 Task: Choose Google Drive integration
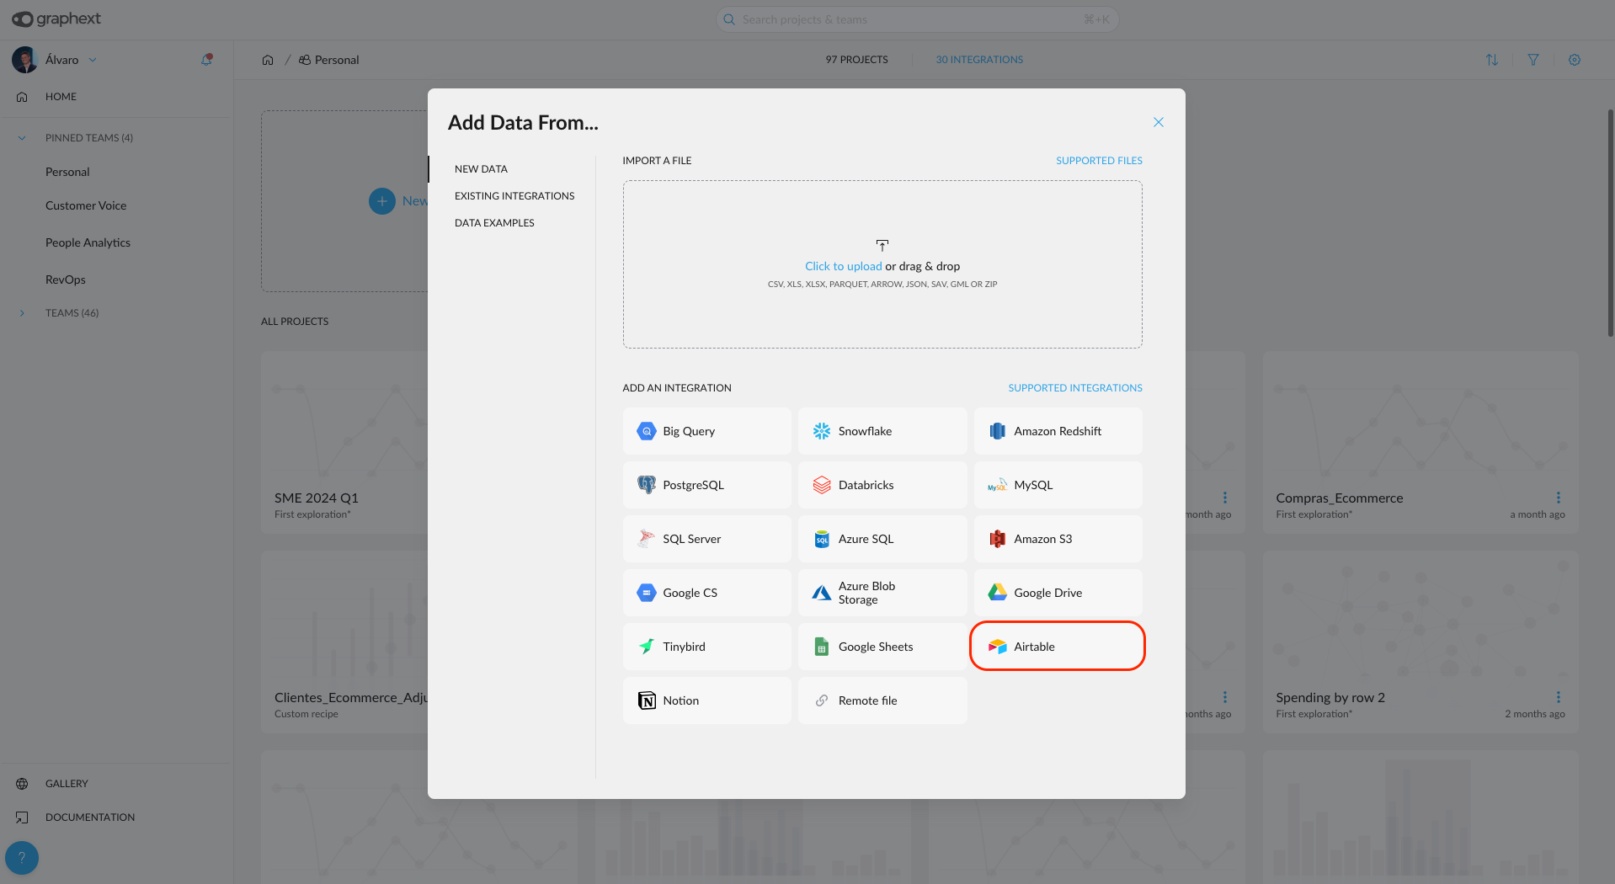point(1058,593)
